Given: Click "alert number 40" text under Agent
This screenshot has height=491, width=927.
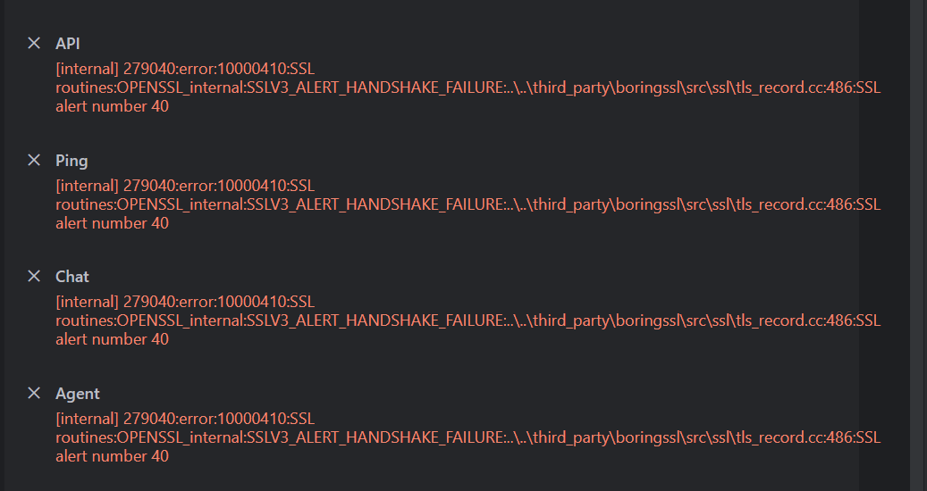Looking at the screenshot, I should click(x=113, y=456).
